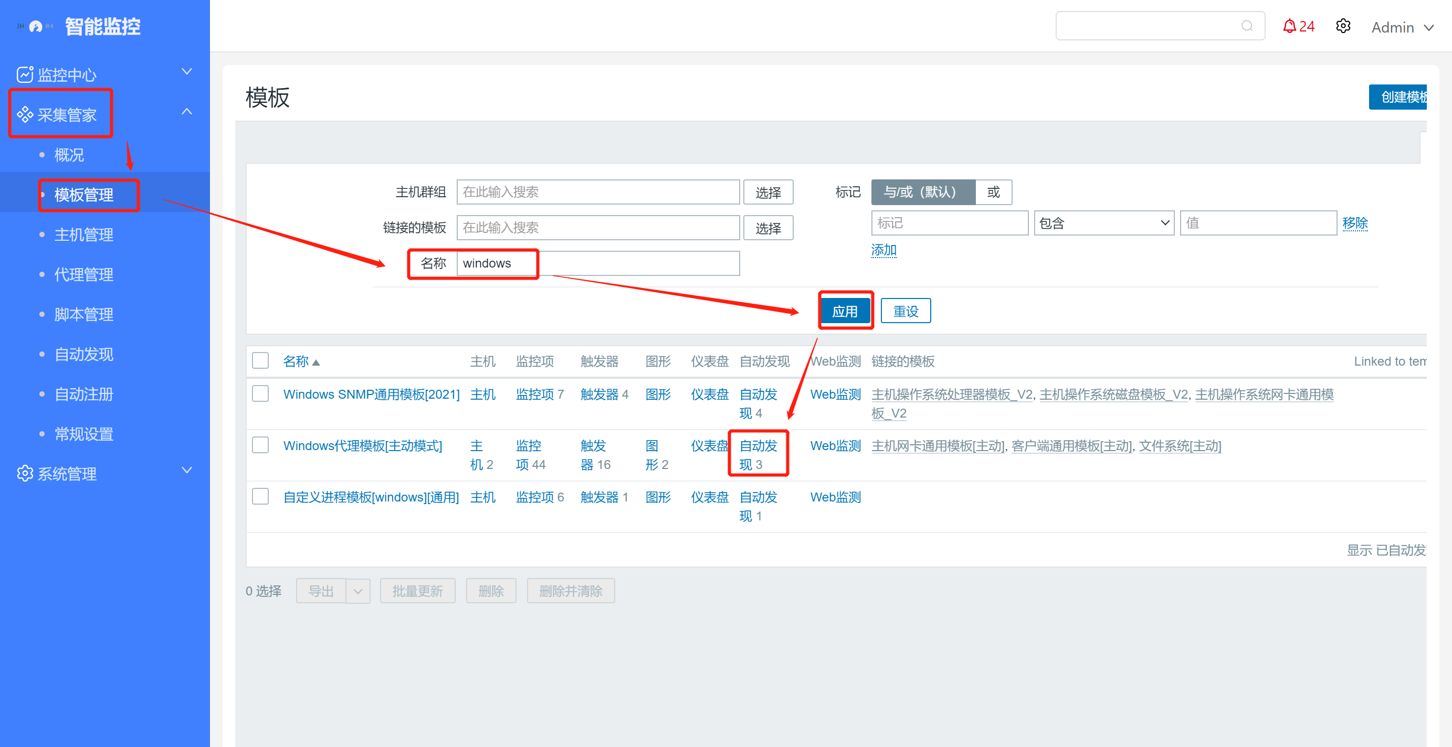
Task: Focus the 主机群组 search input
Action: point(597,192)
